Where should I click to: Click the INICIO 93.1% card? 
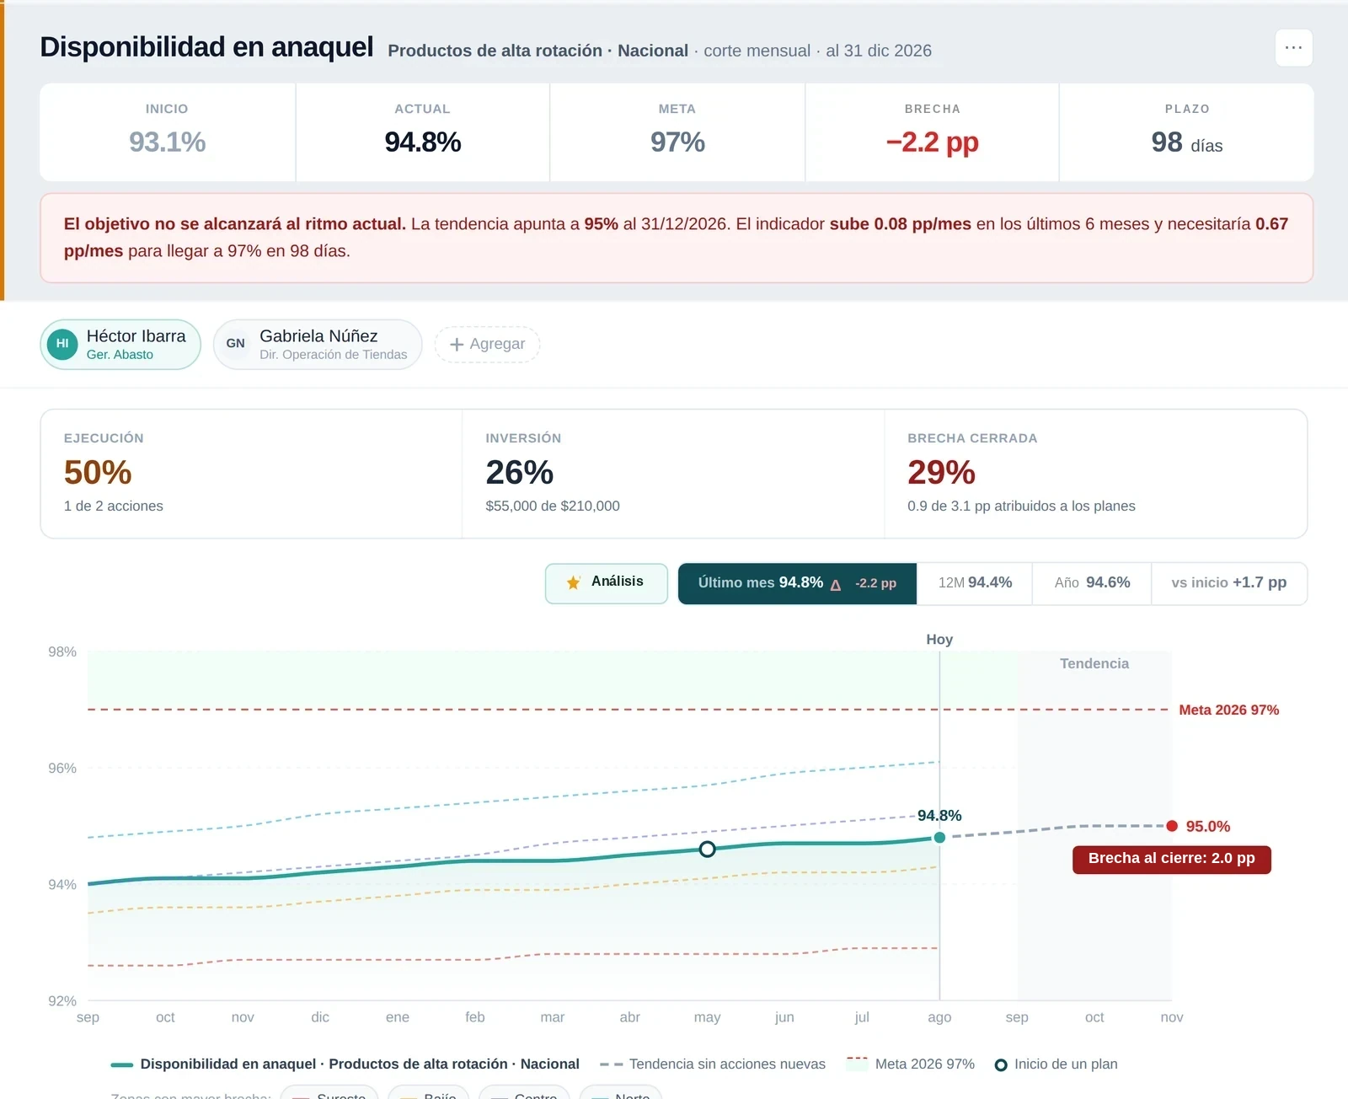coord(168,132)
